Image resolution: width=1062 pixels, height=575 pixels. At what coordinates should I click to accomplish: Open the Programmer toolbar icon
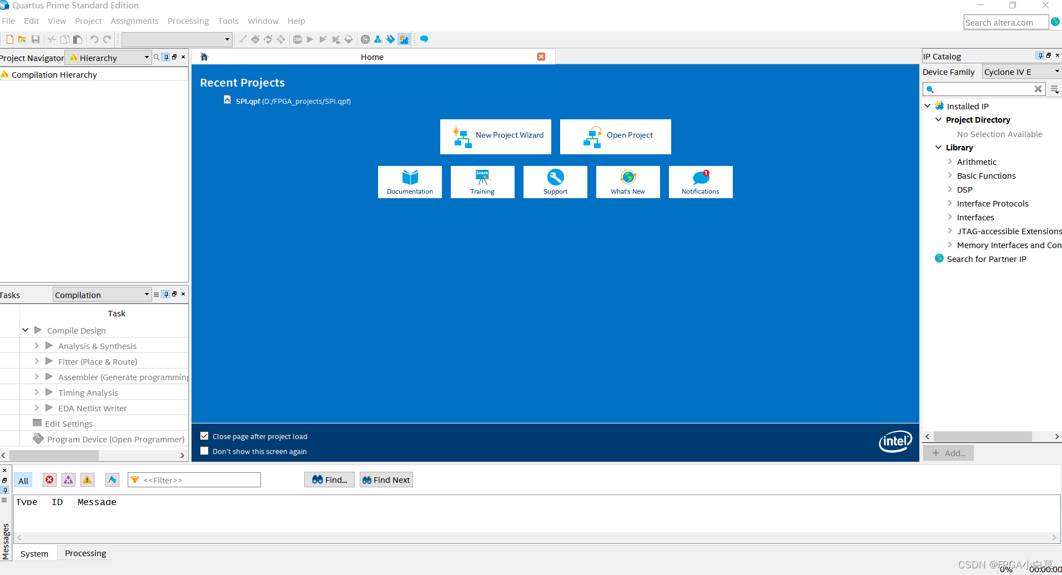tap(391, 39)
